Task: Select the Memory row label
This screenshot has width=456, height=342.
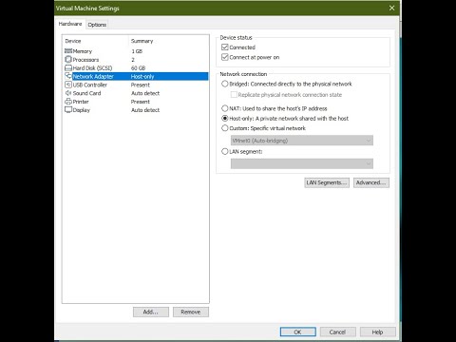Action: click(83, 51)
